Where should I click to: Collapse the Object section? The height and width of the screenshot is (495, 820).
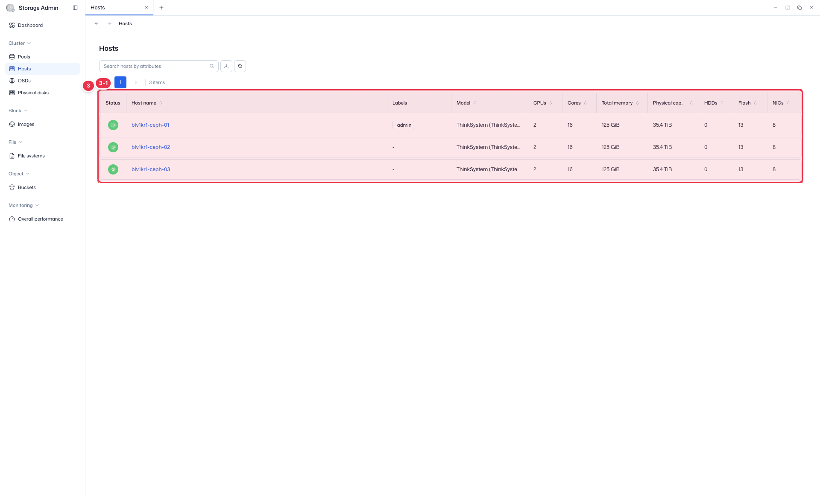pos(19,174)
